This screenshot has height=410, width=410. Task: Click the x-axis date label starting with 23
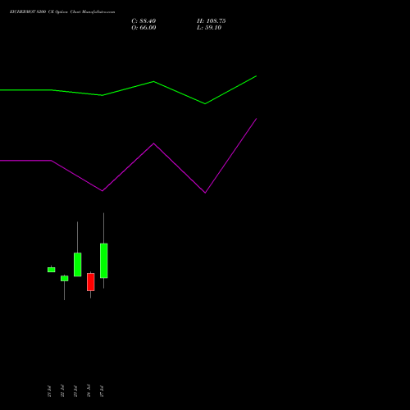[x=75, y=391]
